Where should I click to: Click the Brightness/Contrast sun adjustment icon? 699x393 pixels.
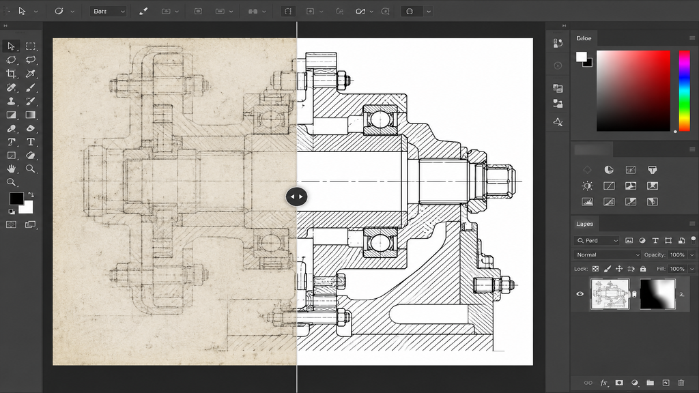coord(588,186)
